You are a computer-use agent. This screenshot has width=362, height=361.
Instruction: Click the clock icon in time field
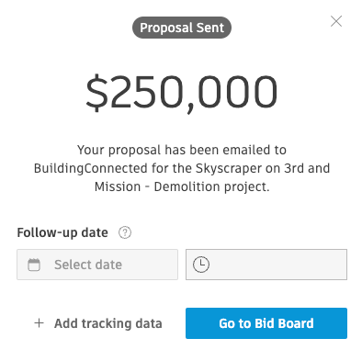coord(201,265)
